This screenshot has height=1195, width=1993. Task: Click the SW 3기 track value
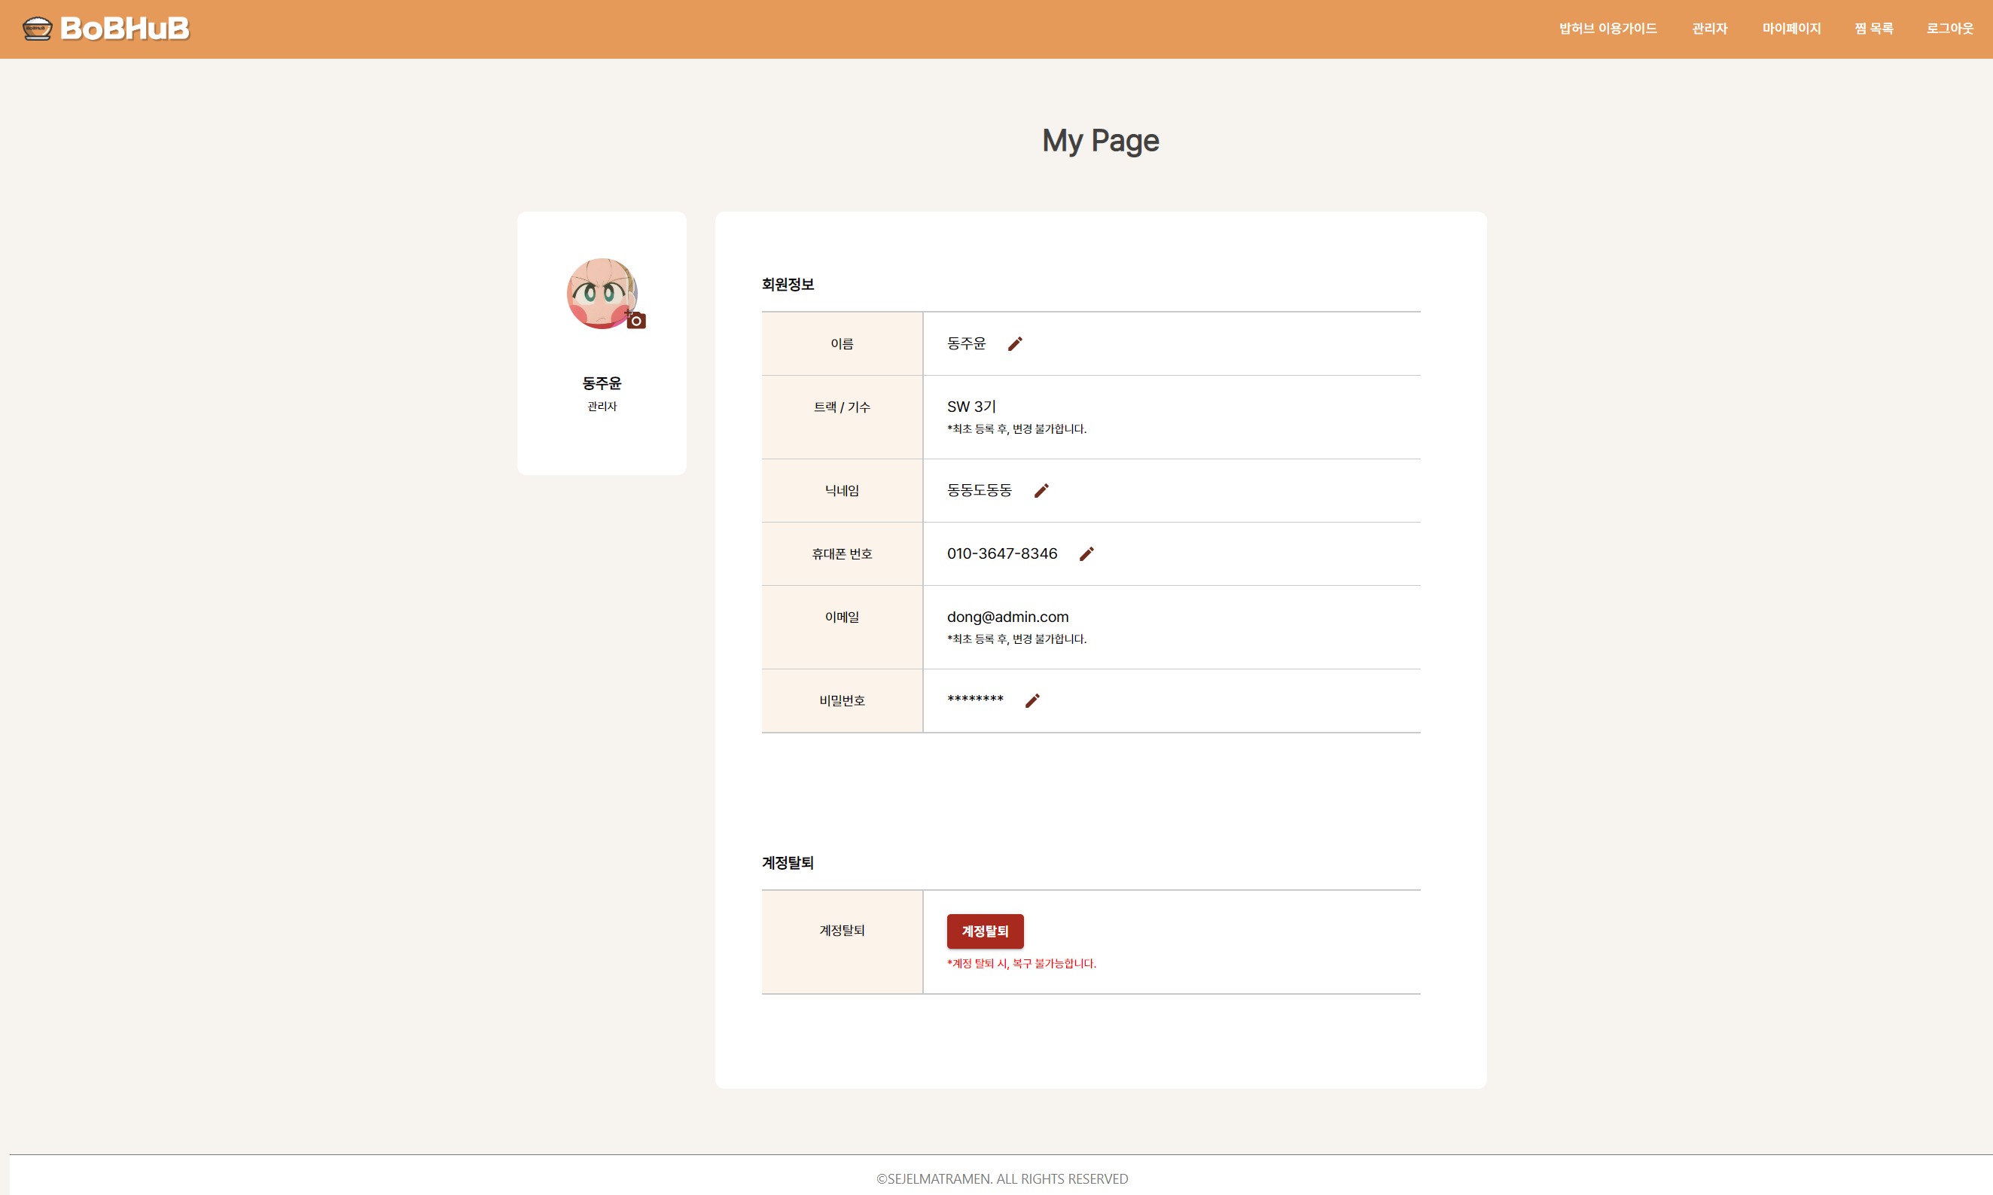[971, 407]
